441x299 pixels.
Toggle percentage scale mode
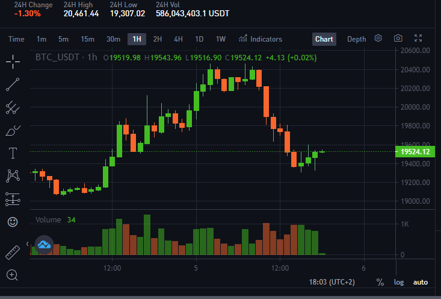coord(380,282)
